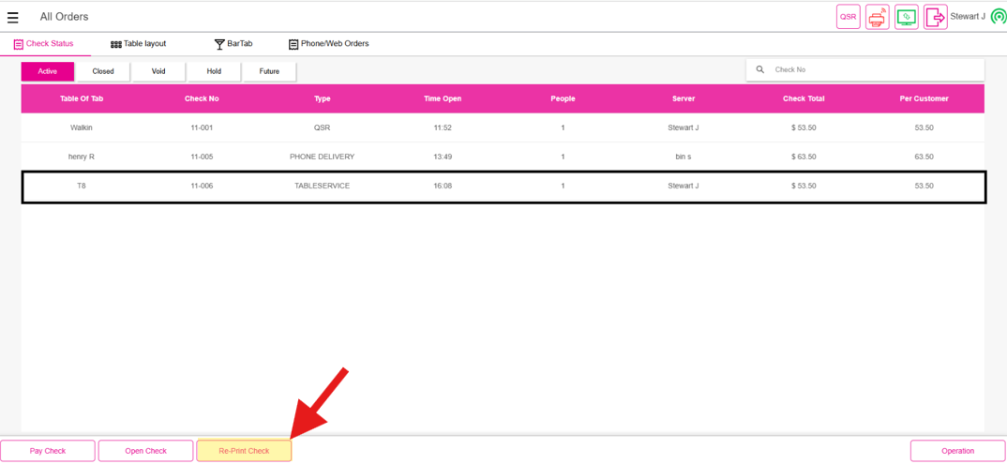
Task: Show Hold checks
Action: pos(214,71)
